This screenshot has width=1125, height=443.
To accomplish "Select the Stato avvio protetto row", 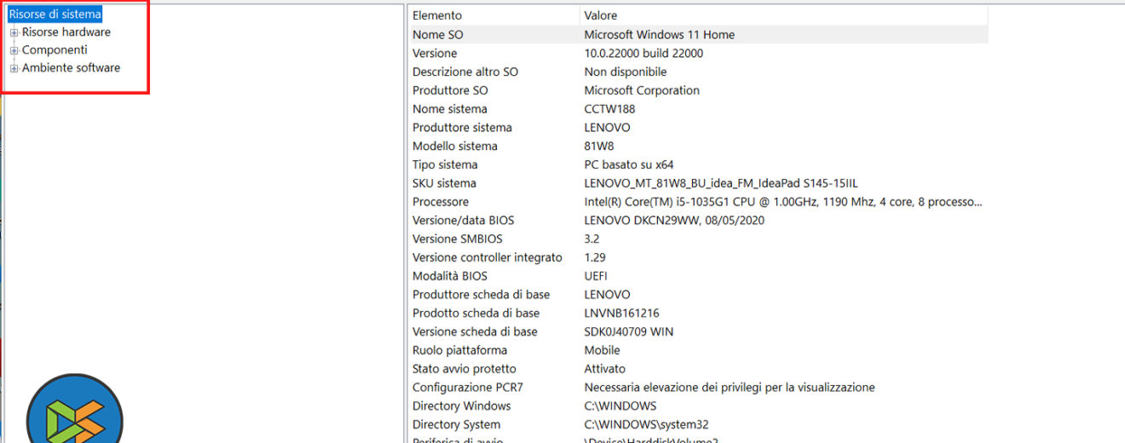I will [x=464, y=369].
